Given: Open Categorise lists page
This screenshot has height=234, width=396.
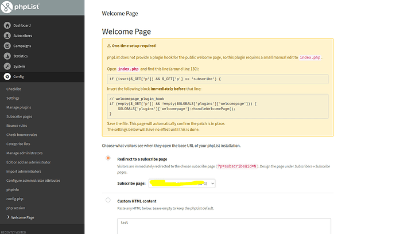Looking at the screenshot, I should [18, 144].
